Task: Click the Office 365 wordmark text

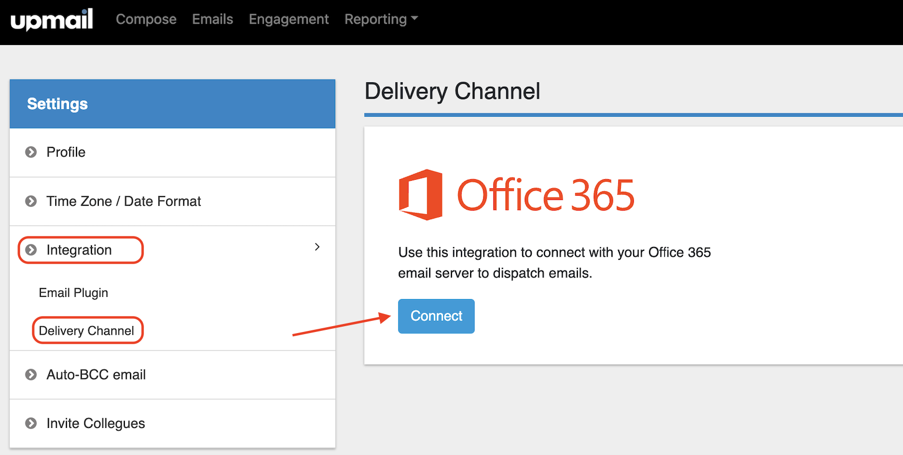Action: tap(546, 195)
